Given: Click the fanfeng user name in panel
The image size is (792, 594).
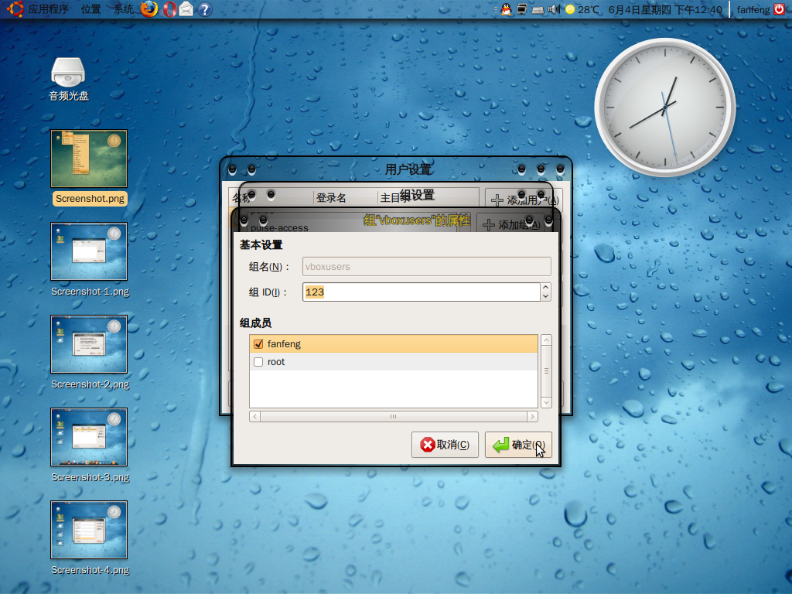Looking at the screenshot, I should (753, 9).
